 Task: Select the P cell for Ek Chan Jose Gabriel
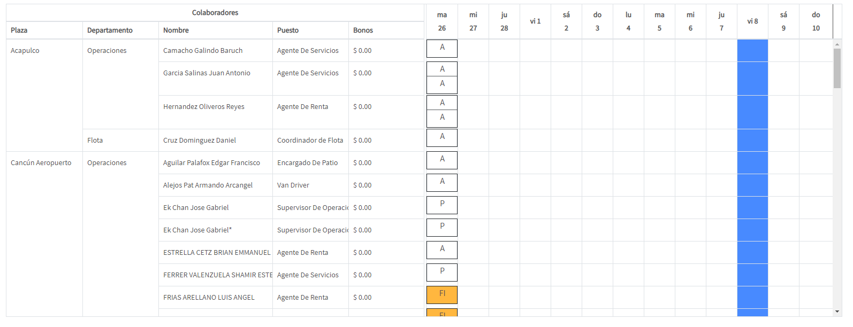(441, 205)
